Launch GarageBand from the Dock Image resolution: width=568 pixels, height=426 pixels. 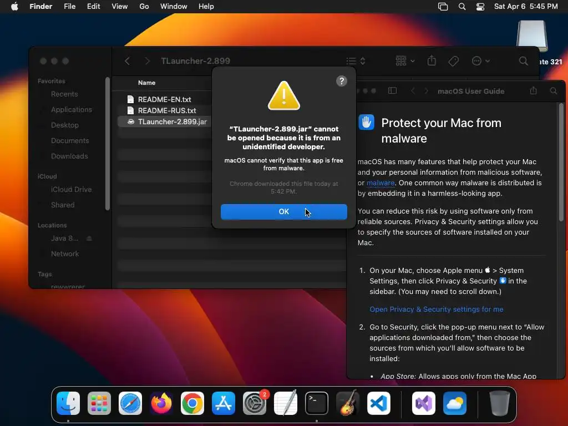(348, 403)
